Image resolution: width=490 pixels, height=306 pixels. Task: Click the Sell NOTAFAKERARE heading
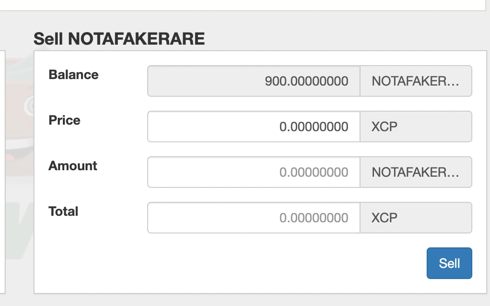pyautogui.click(x=119, y=39)
